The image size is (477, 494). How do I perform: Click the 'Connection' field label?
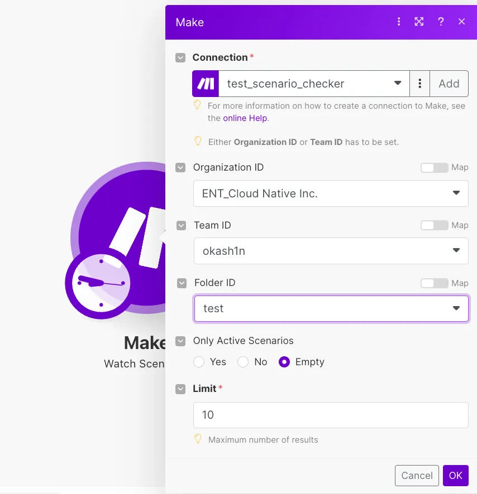[x=220, y=57]
